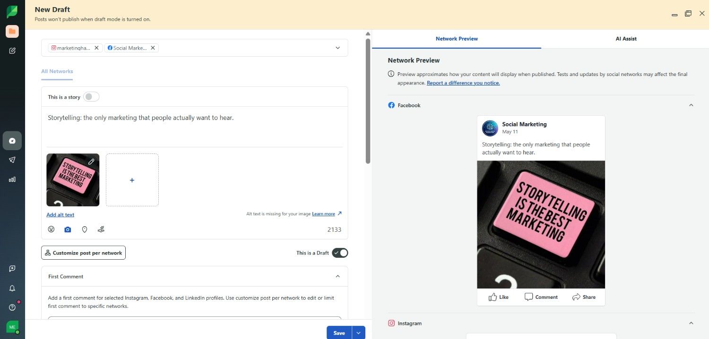Click the location pin icon
The height and width of the screenshot is (339, 709).
click(x=85, y=229)
